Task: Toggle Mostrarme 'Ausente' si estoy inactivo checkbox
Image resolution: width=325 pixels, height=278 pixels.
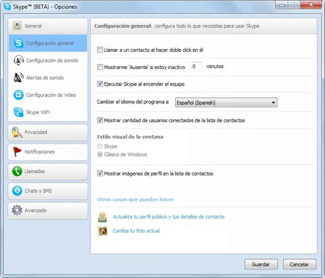Action: pos(100,67)
